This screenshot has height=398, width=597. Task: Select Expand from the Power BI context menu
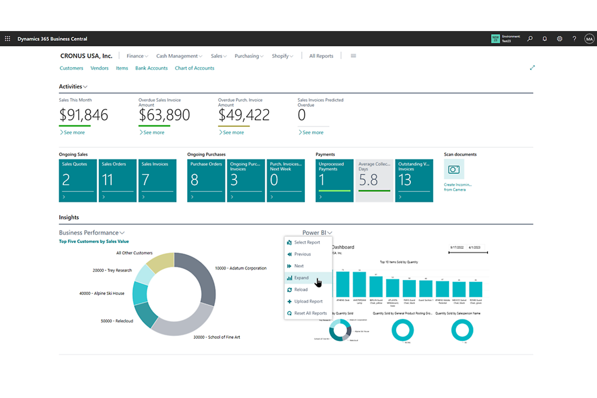pos(302,277)
